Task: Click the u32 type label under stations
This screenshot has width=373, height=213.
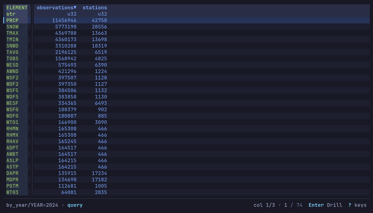Action: (x=102, y=14)
